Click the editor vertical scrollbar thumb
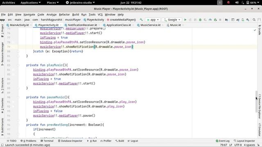262x147 pixels. coord(256,101)
